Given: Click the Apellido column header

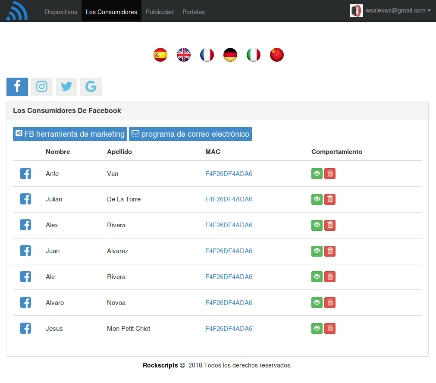Looking at the screenshot, I should click(119, 152).
